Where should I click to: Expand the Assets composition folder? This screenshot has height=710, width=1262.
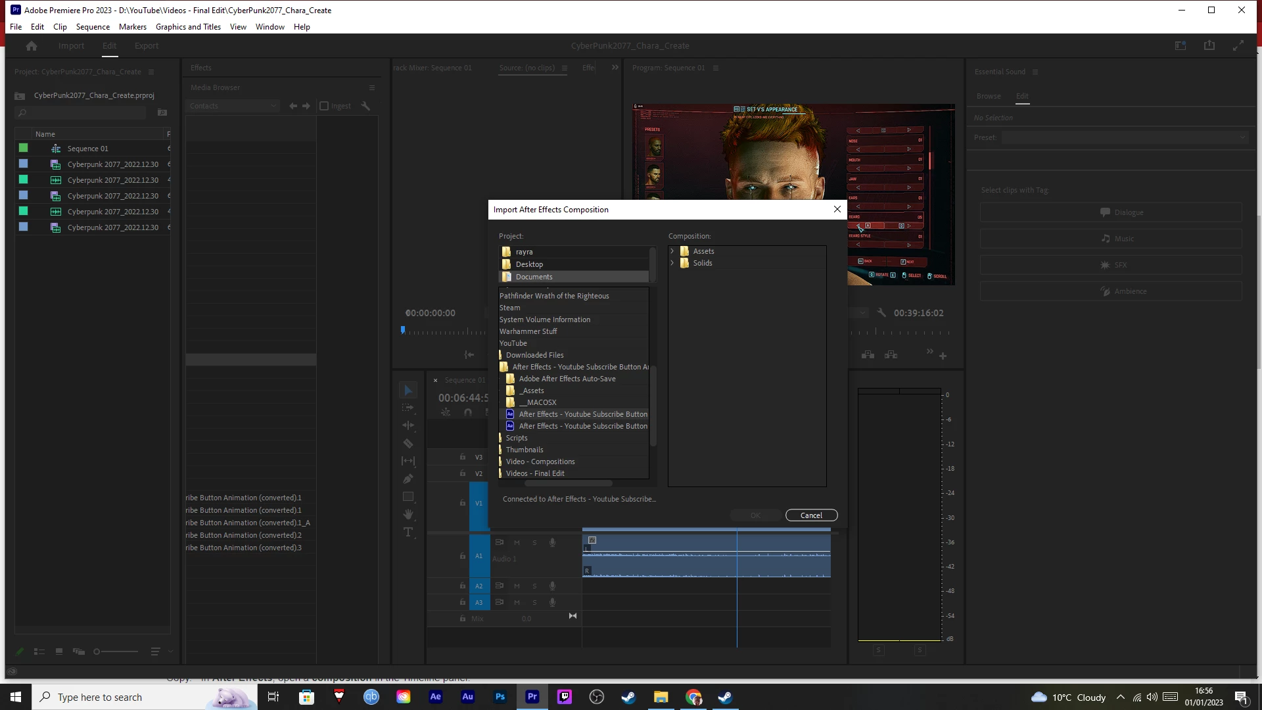tap(672, 251)
